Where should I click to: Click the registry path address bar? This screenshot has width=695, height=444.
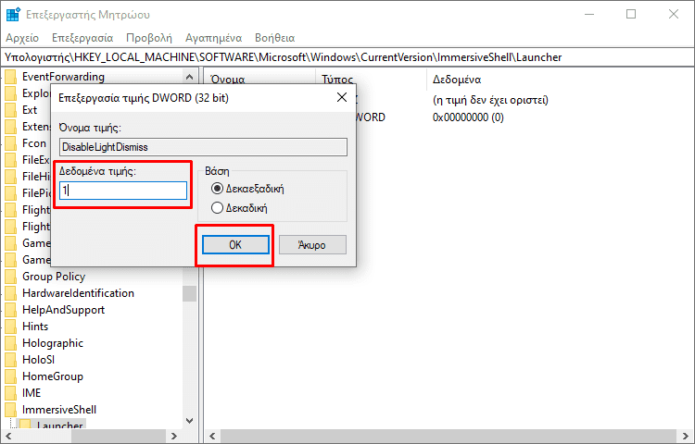[x=347, y=57]
